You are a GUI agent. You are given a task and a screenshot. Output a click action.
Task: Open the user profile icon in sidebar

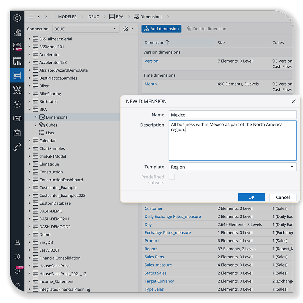tap(17, 242)
